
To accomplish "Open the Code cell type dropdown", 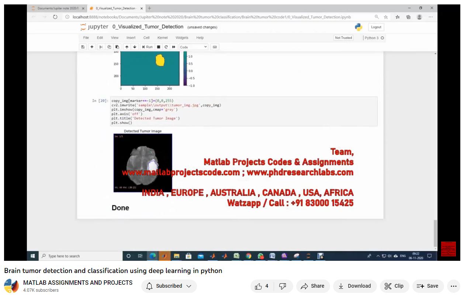I will 194,47.
